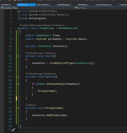Click Unity icon beside Unity Script codelens

(21, 25)
